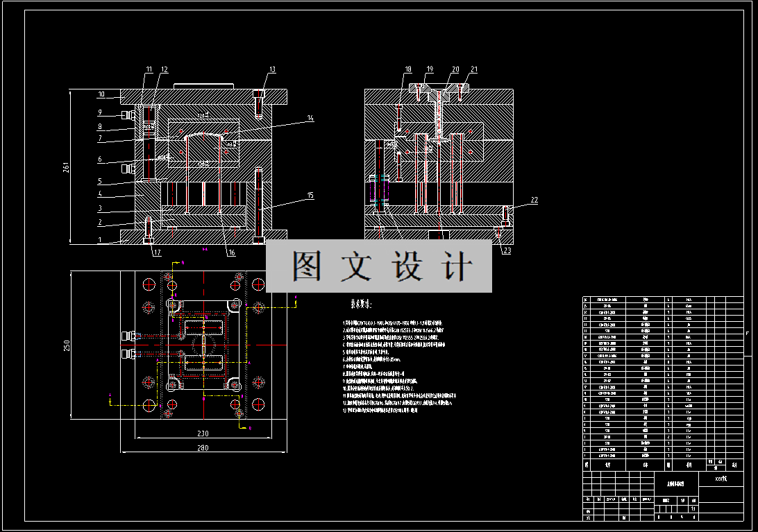
Task: Select part callout number 15 beside the long bolt
Action: [x=310, y=195]
